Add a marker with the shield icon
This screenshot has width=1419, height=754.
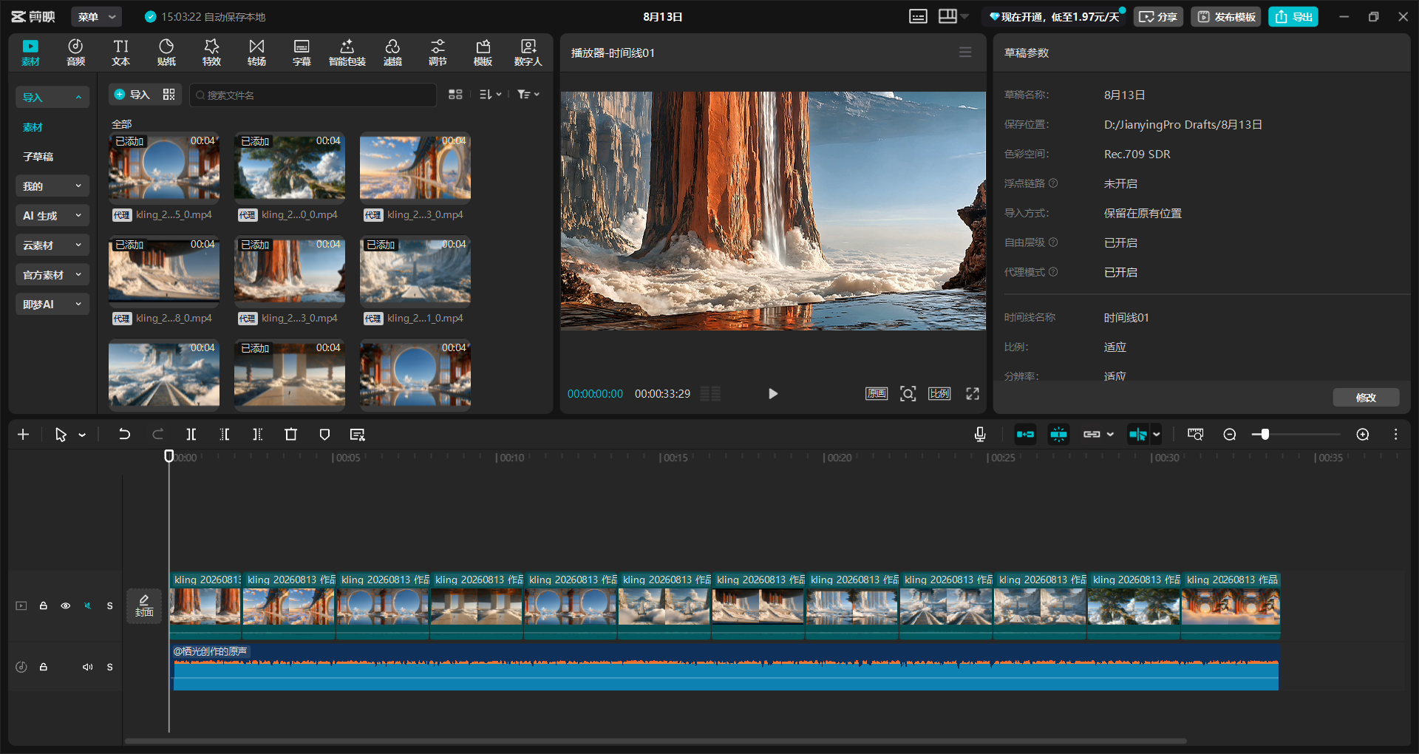pyautogui.click(x=324, y=435)
